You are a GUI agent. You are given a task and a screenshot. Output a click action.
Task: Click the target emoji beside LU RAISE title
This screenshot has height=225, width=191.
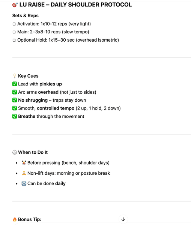tap(15, 5)
